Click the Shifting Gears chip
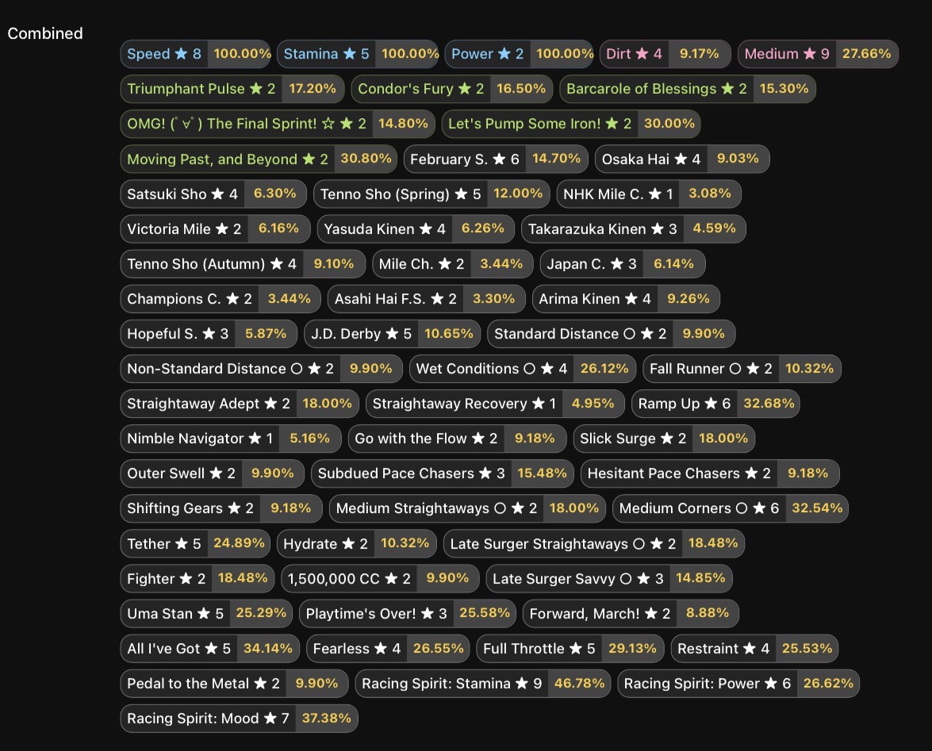The width and height of the screenshot is (932, 751). click(221, 508)
